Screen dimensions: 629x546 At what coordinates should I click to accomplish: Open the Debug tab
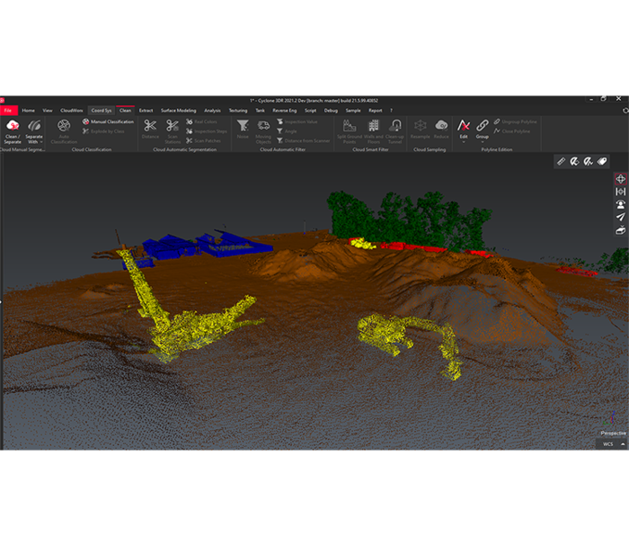pyautogui.click(x=331, y=111)
